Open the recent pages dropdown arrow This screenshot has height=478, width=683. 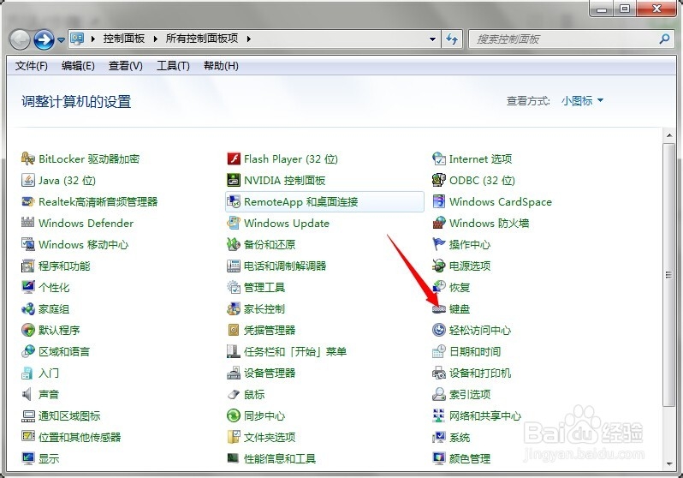point(62,39)
